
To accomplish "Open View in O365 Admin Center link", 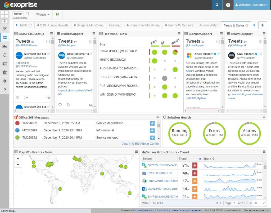I will click(x=140, y=144).
